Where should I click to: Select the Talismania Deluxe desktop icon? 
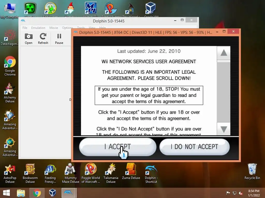coord(111,174)
